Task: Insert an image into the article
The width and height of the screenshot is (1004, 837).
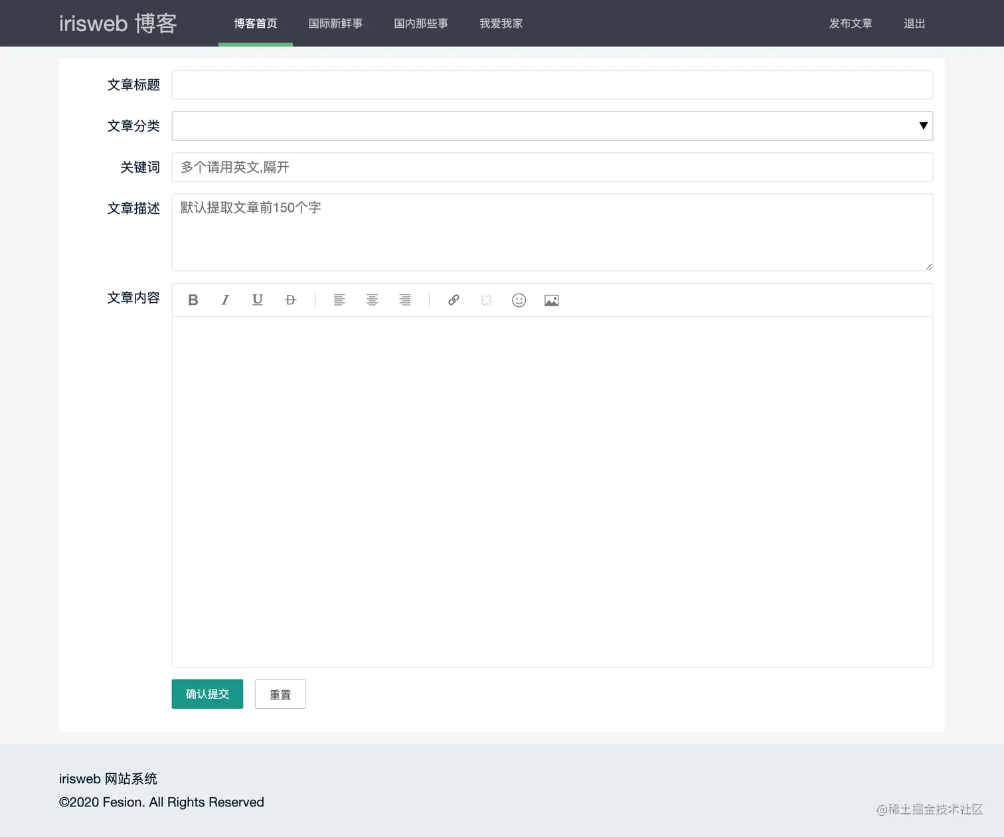Action: [x=551, y=300]
